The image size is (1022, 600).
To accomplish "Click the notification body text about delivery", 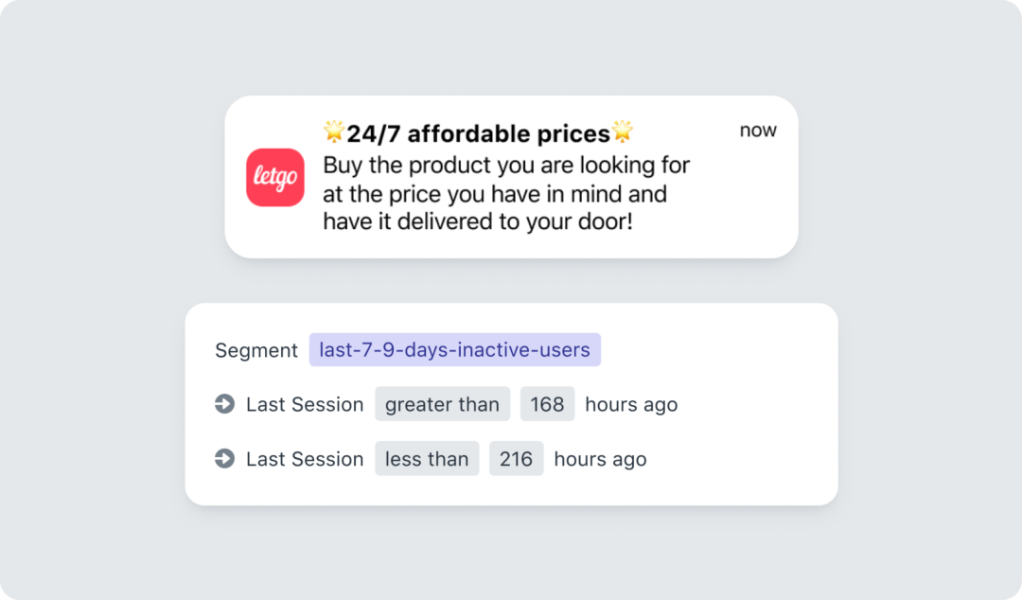I will click(506, 194).
